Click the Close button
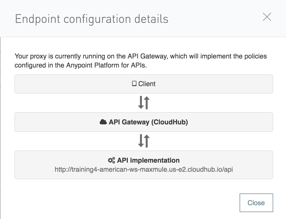 coord(256,203)
